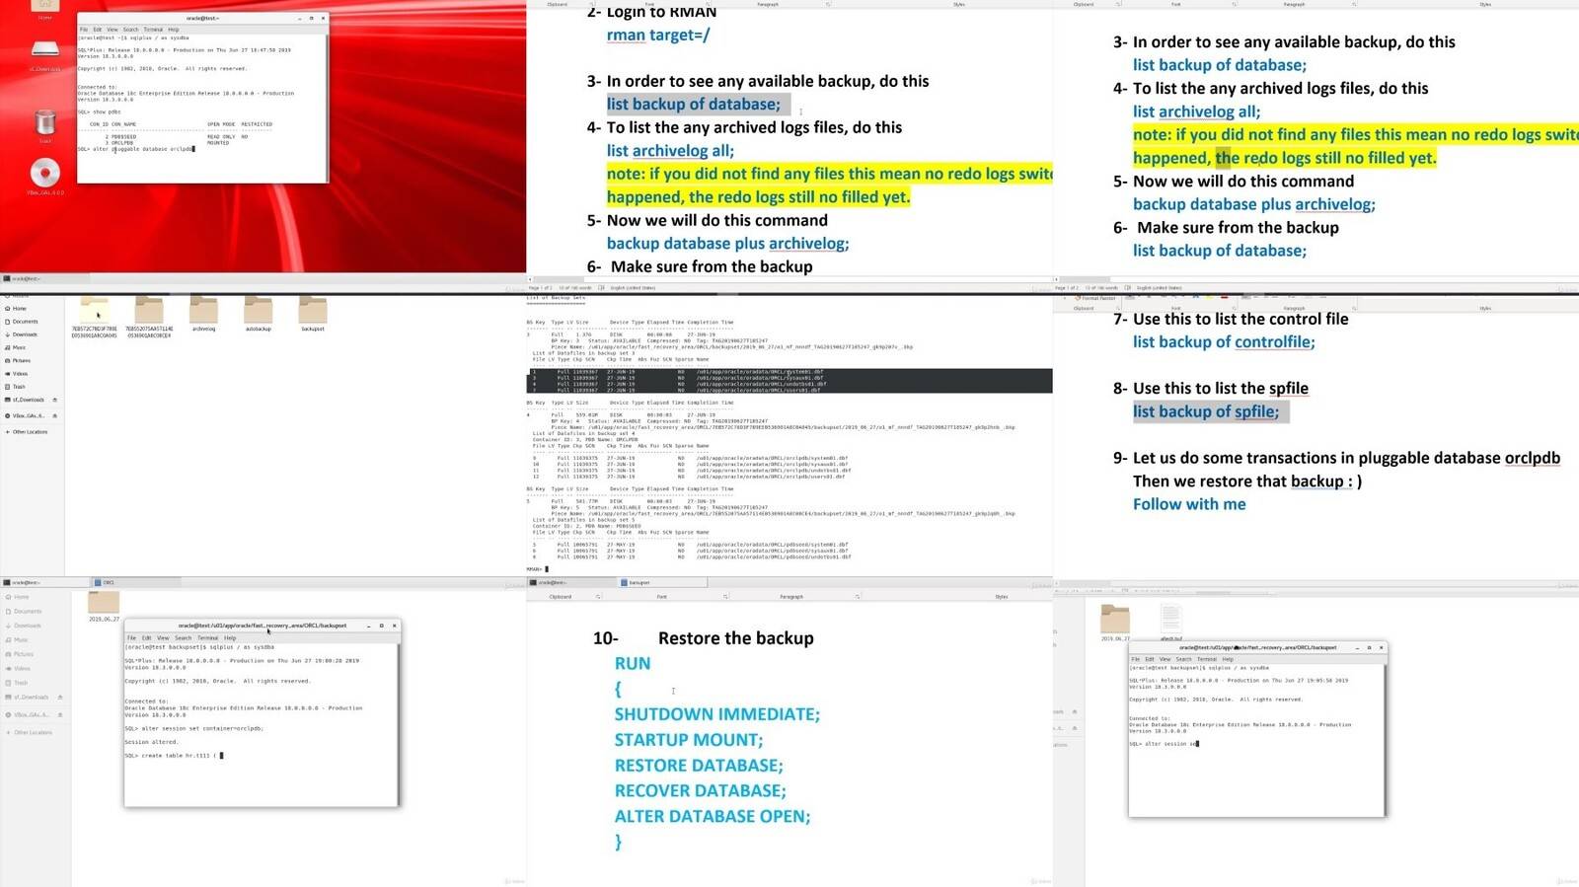Open the Help menu in the 'create table' terminal
This screenshot has height=887, width=1579.
tap(230, 638)
